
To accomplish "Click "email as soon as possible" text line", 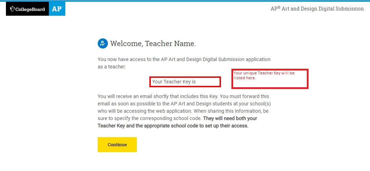I will point(126,104).
